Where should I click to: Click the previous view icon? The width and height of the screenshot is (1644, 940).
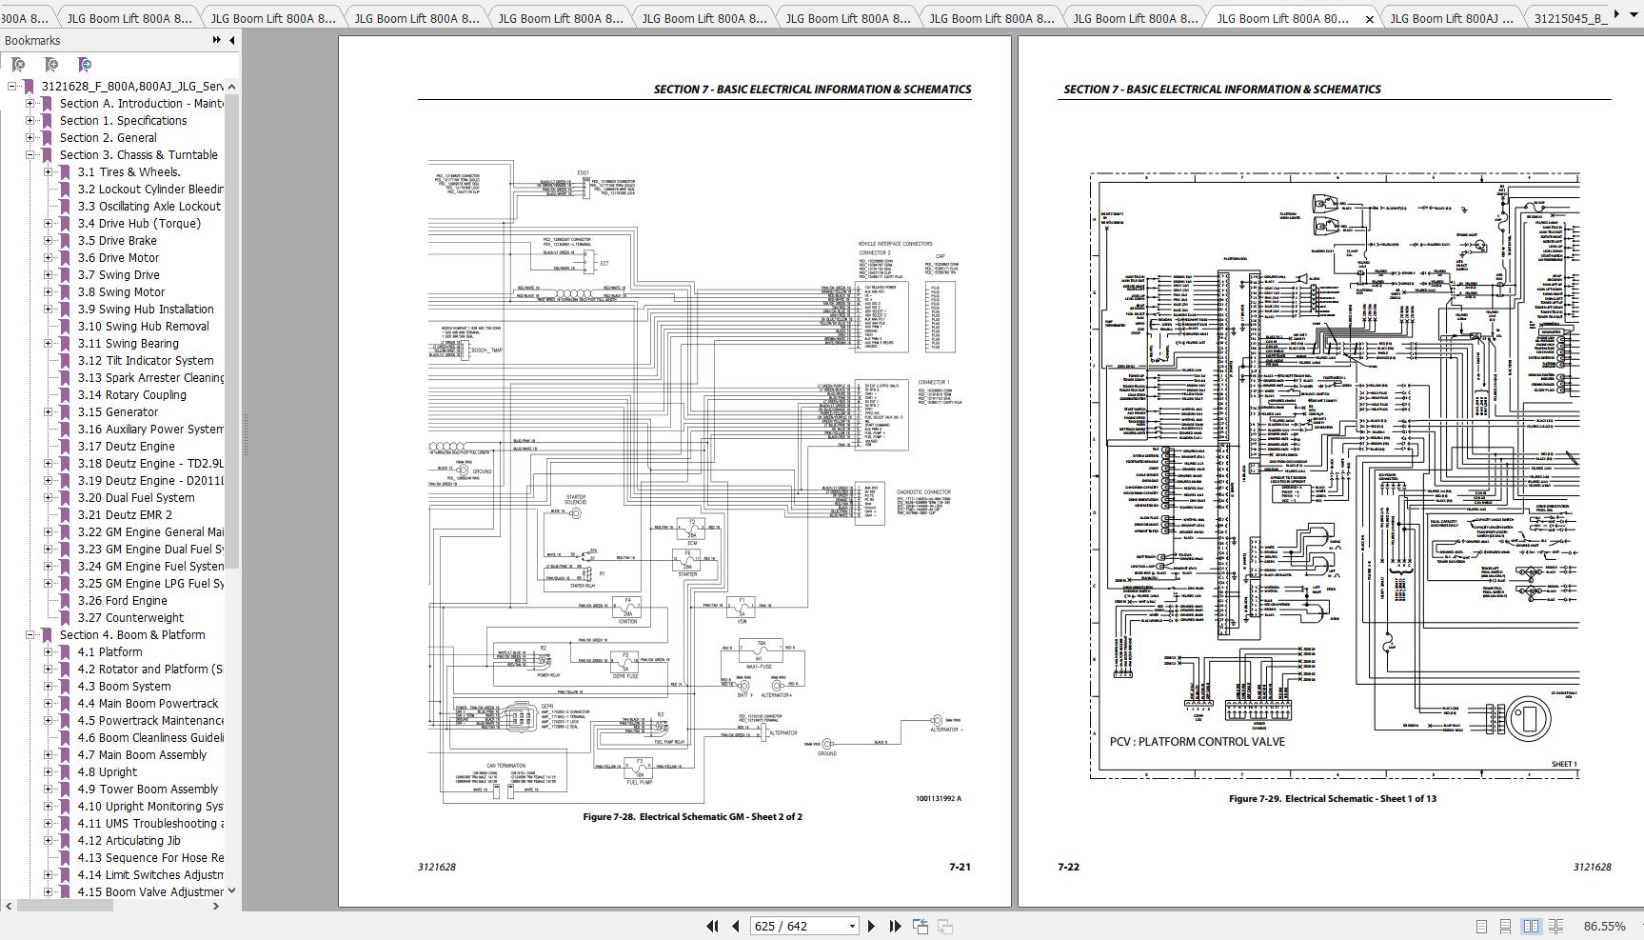coord(921,926)
